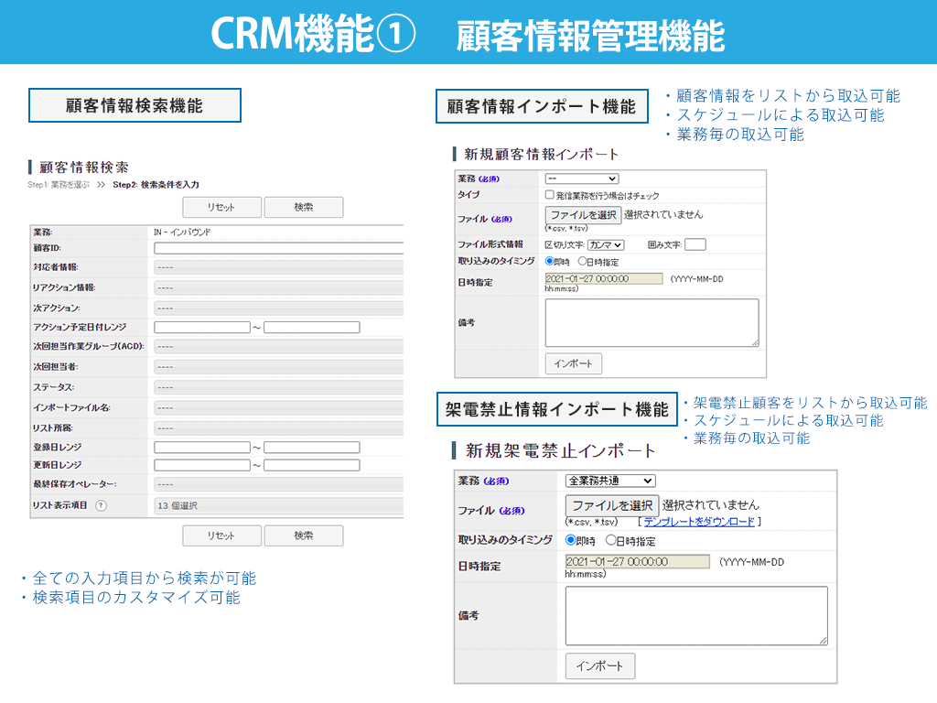Choose 日時指定 radio in 新規架電禁止インポート form
This screenshot has height=703, width=937.
point(611,540)
